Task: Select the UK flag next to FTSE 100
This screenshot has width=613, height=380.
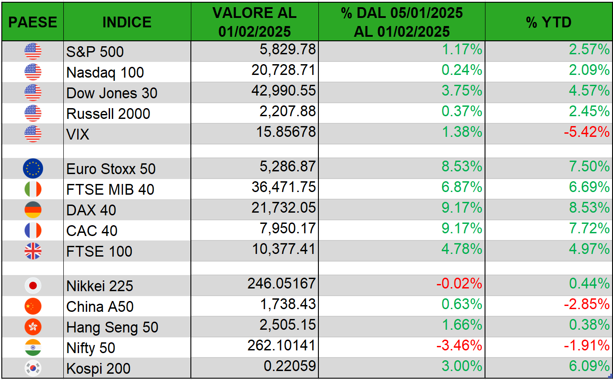Action: 33,251
